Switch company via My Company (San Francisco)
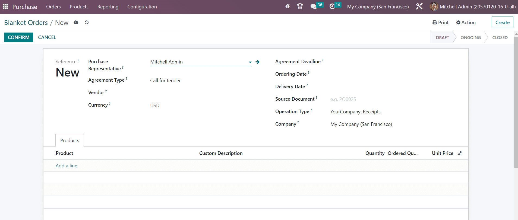 378,7
